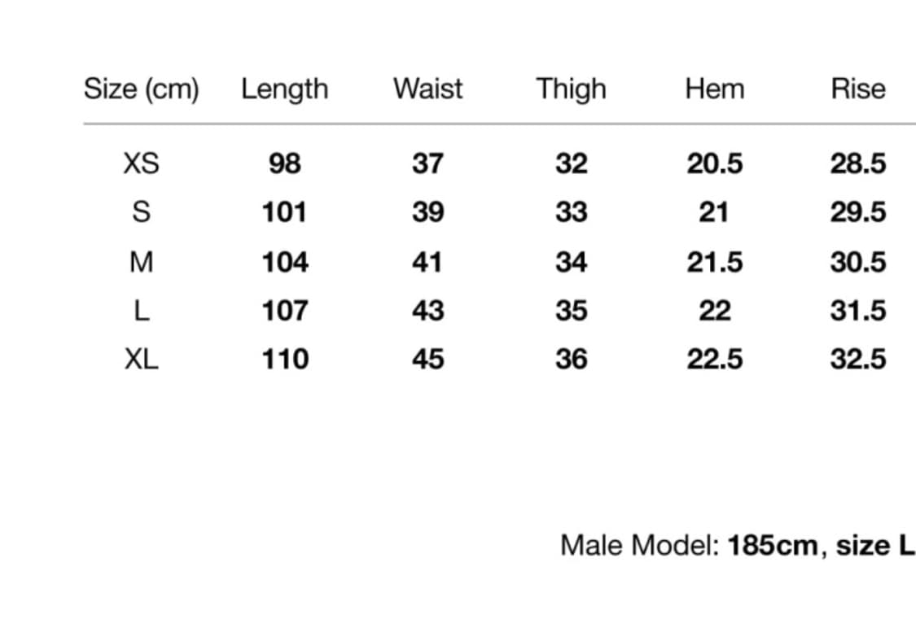
Task: Click the XL length value 110
Action: (284, 359)
